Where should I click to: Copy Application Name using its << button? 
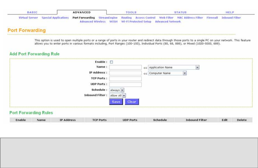[x=145, y=68]
